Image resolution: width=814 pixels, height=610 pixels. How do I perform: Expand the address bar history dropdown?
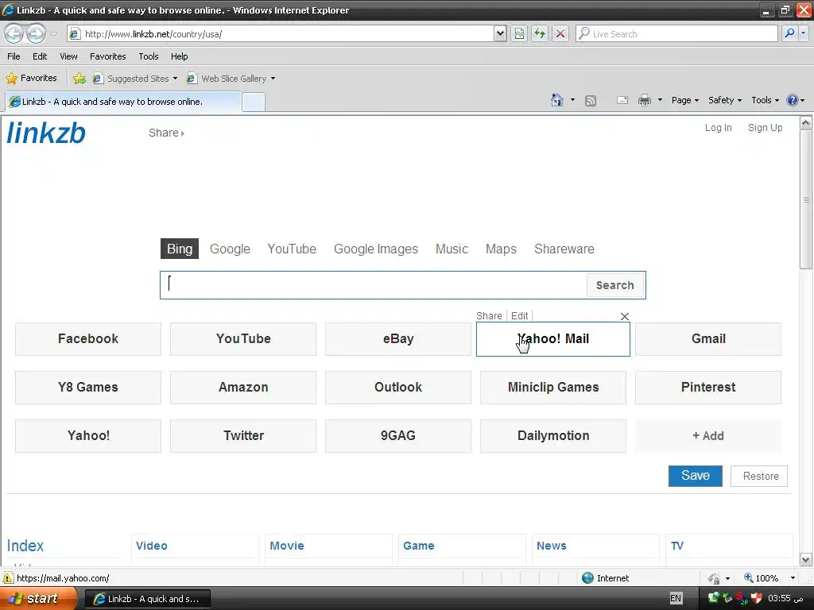(500, 33)
